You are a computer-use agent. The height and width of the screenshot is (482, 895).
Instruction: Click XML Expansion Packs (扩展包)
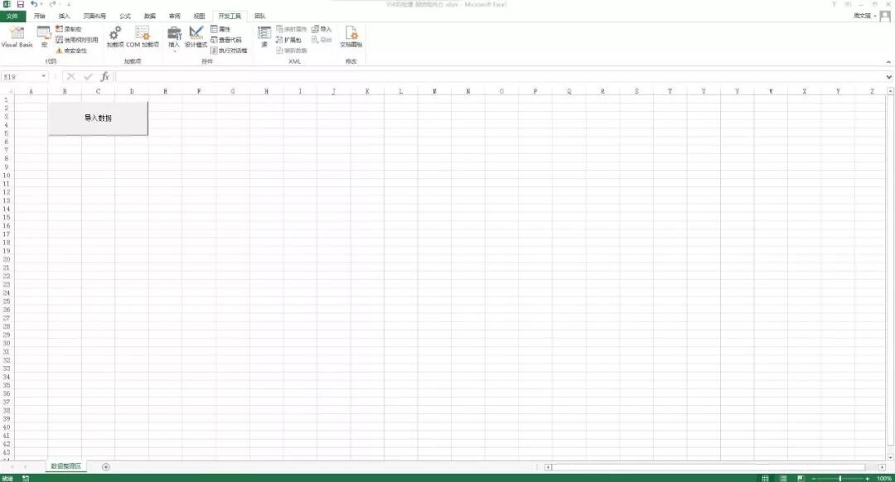pos(288,40)
